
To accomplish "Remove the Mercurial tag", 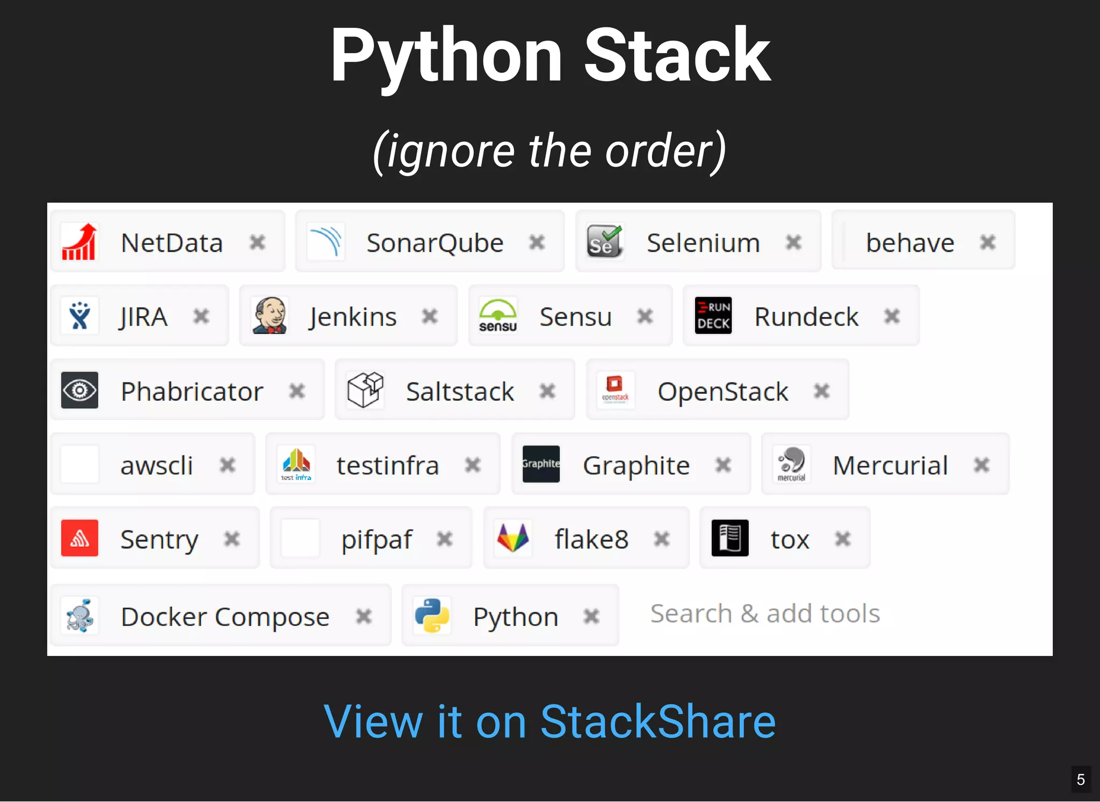I will click(x=982, y=465).
